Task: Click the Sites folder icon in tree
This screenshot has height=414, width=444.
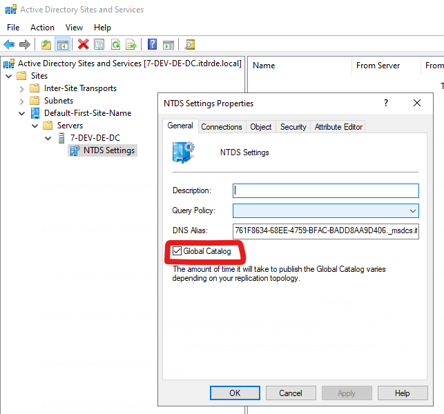Action: click(x=21, y=76)
